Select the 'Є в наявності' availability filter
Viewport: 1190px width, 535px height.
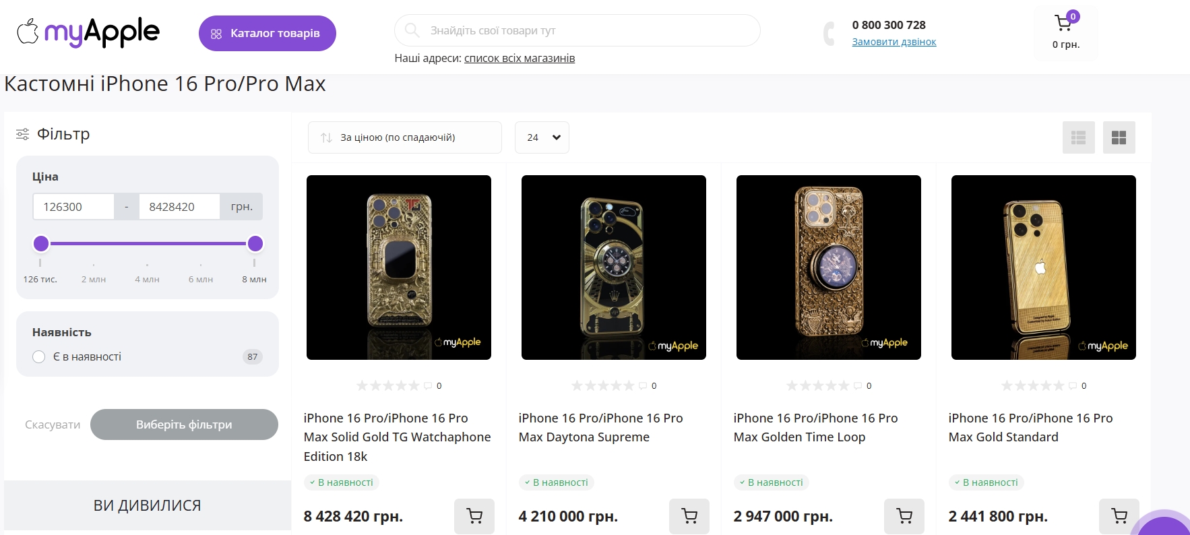pyautogui.click(x=38, y=356)
